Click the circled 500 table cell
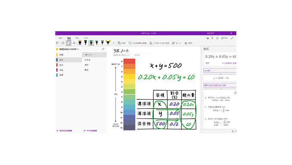The width and height of the screenshot is (292, 165). (x=160, y=124)
